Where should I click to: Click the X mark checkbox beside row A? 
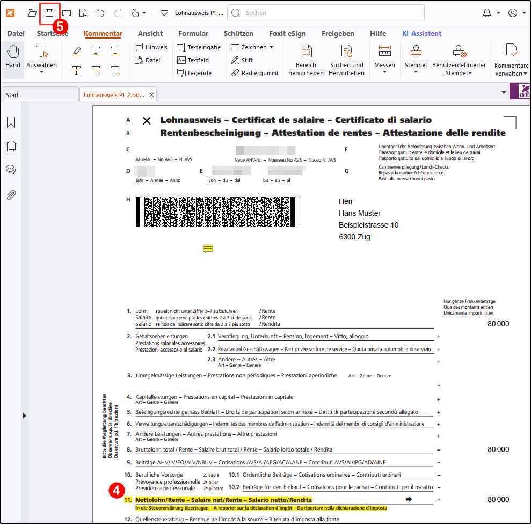[147, 121]
